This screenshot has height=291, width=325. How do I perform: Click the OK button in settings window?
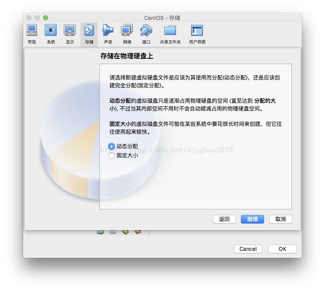click(282, 249)
